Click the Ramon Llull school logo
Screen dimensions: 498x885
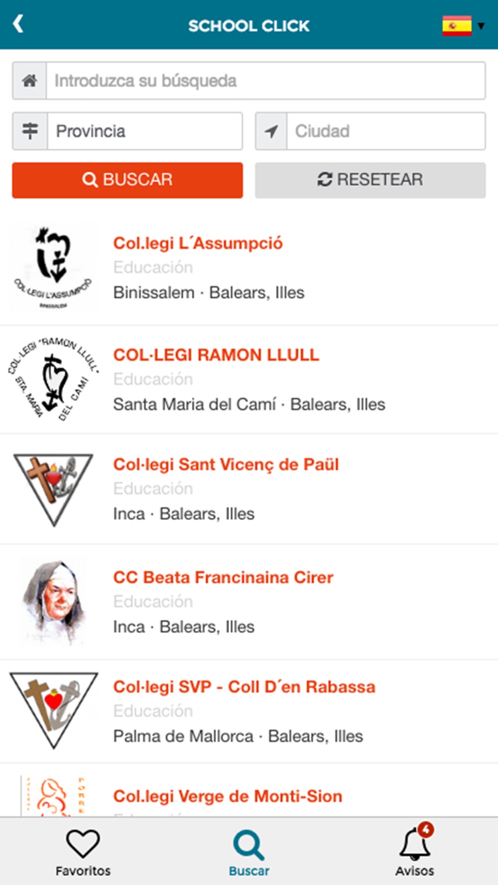click(53, 379)
